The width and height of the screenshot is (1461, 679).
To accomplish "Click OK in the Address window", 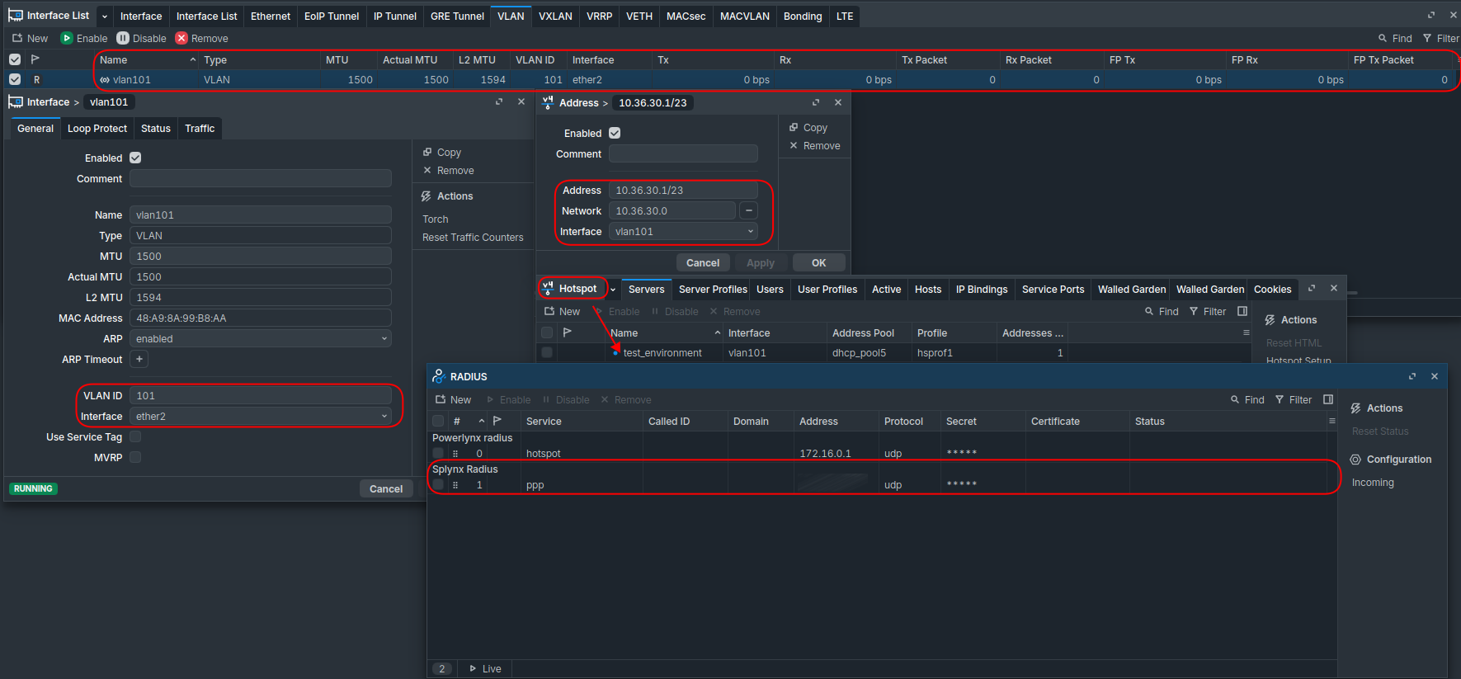I will [818, 263].
